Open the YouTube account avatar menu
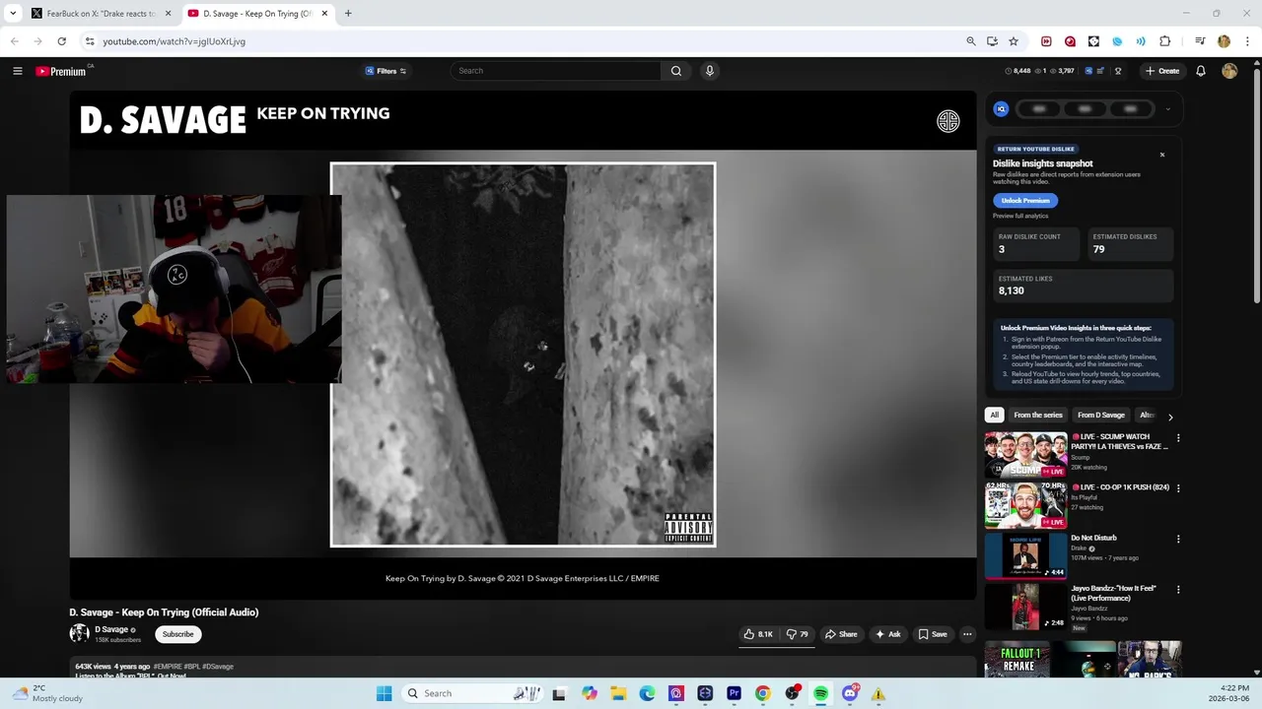Viewport: 1262px width, 709px height. 1229,71
